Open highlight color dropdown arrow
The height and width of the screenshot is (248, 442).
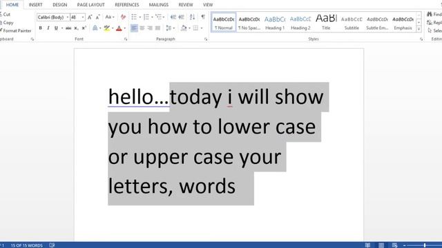(113, 28)
